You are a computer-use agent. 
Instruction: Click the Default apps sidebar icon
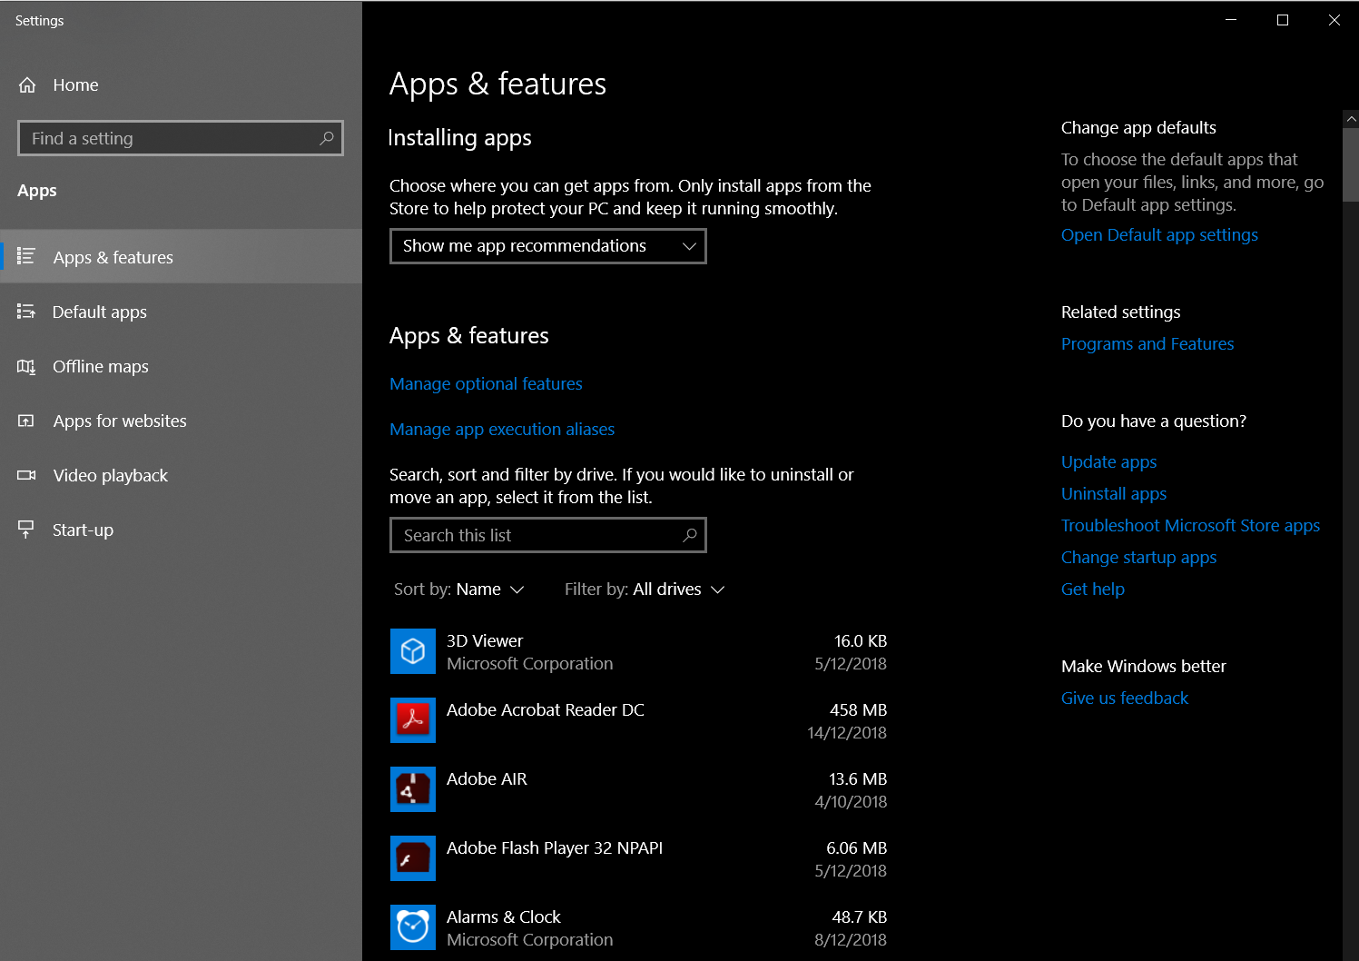[26, 312]
